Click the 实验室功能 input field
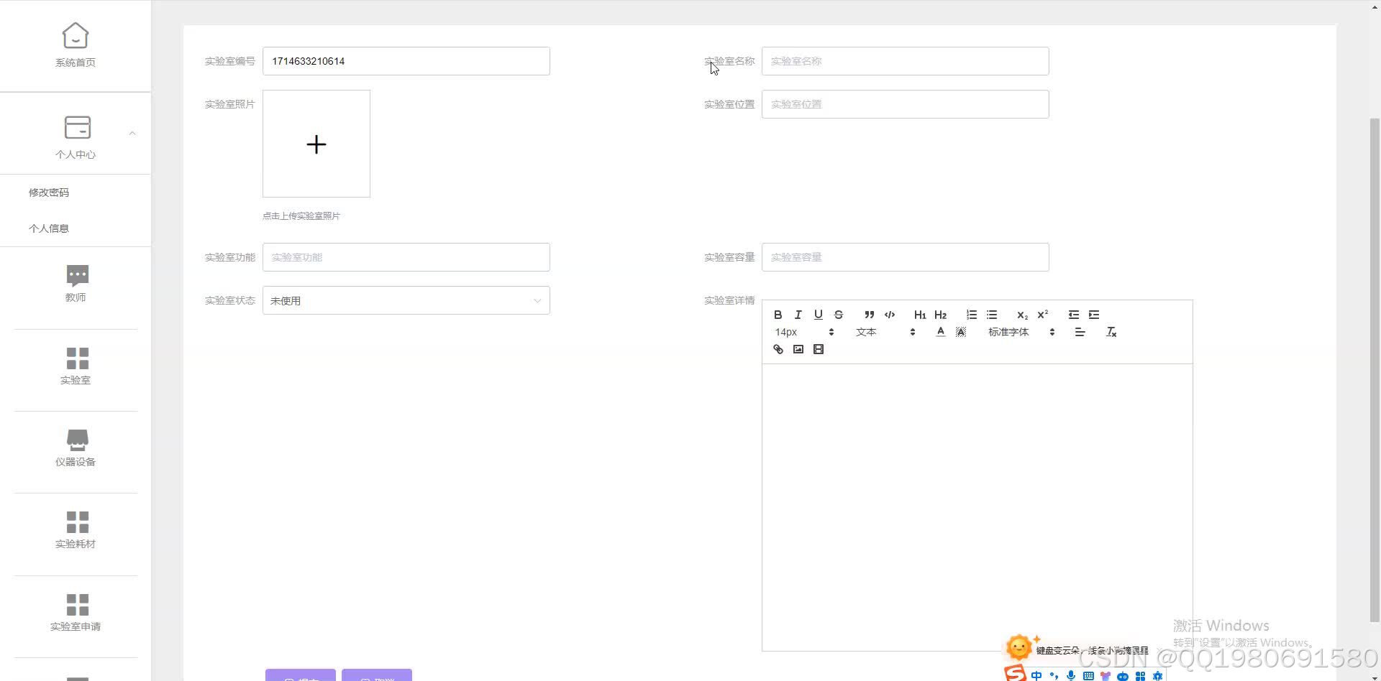 pos(406,257)
